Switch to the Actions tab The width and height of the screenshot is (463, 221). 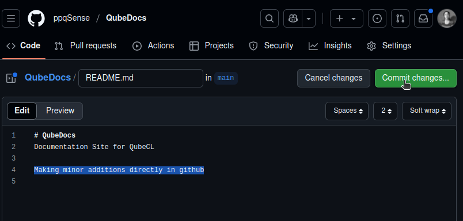click(x=153, y=45)
